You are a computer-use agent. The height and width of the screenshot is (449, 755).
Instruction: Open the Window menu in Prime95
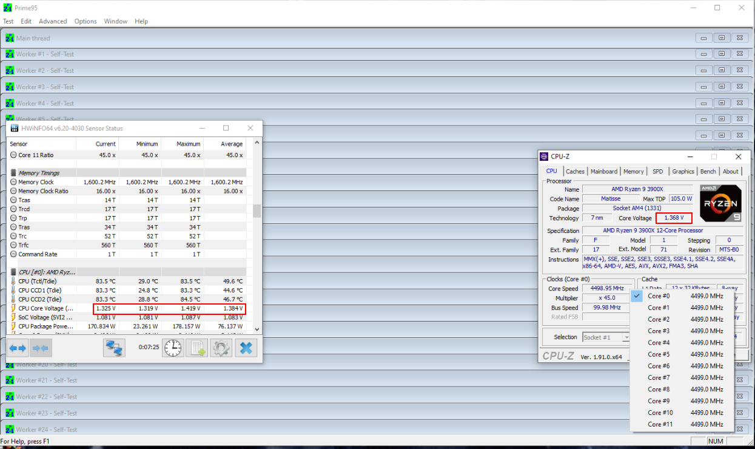pos(115,21)
